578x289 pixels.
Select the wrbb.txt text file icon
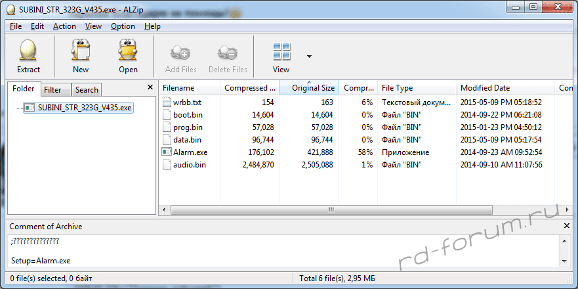coord(167,102)
